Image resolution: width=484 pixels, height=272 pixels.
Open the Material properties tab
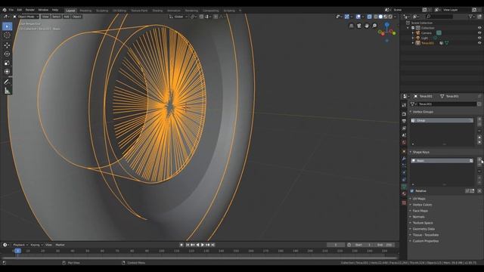pyautogui.click(x=404, y=193)
